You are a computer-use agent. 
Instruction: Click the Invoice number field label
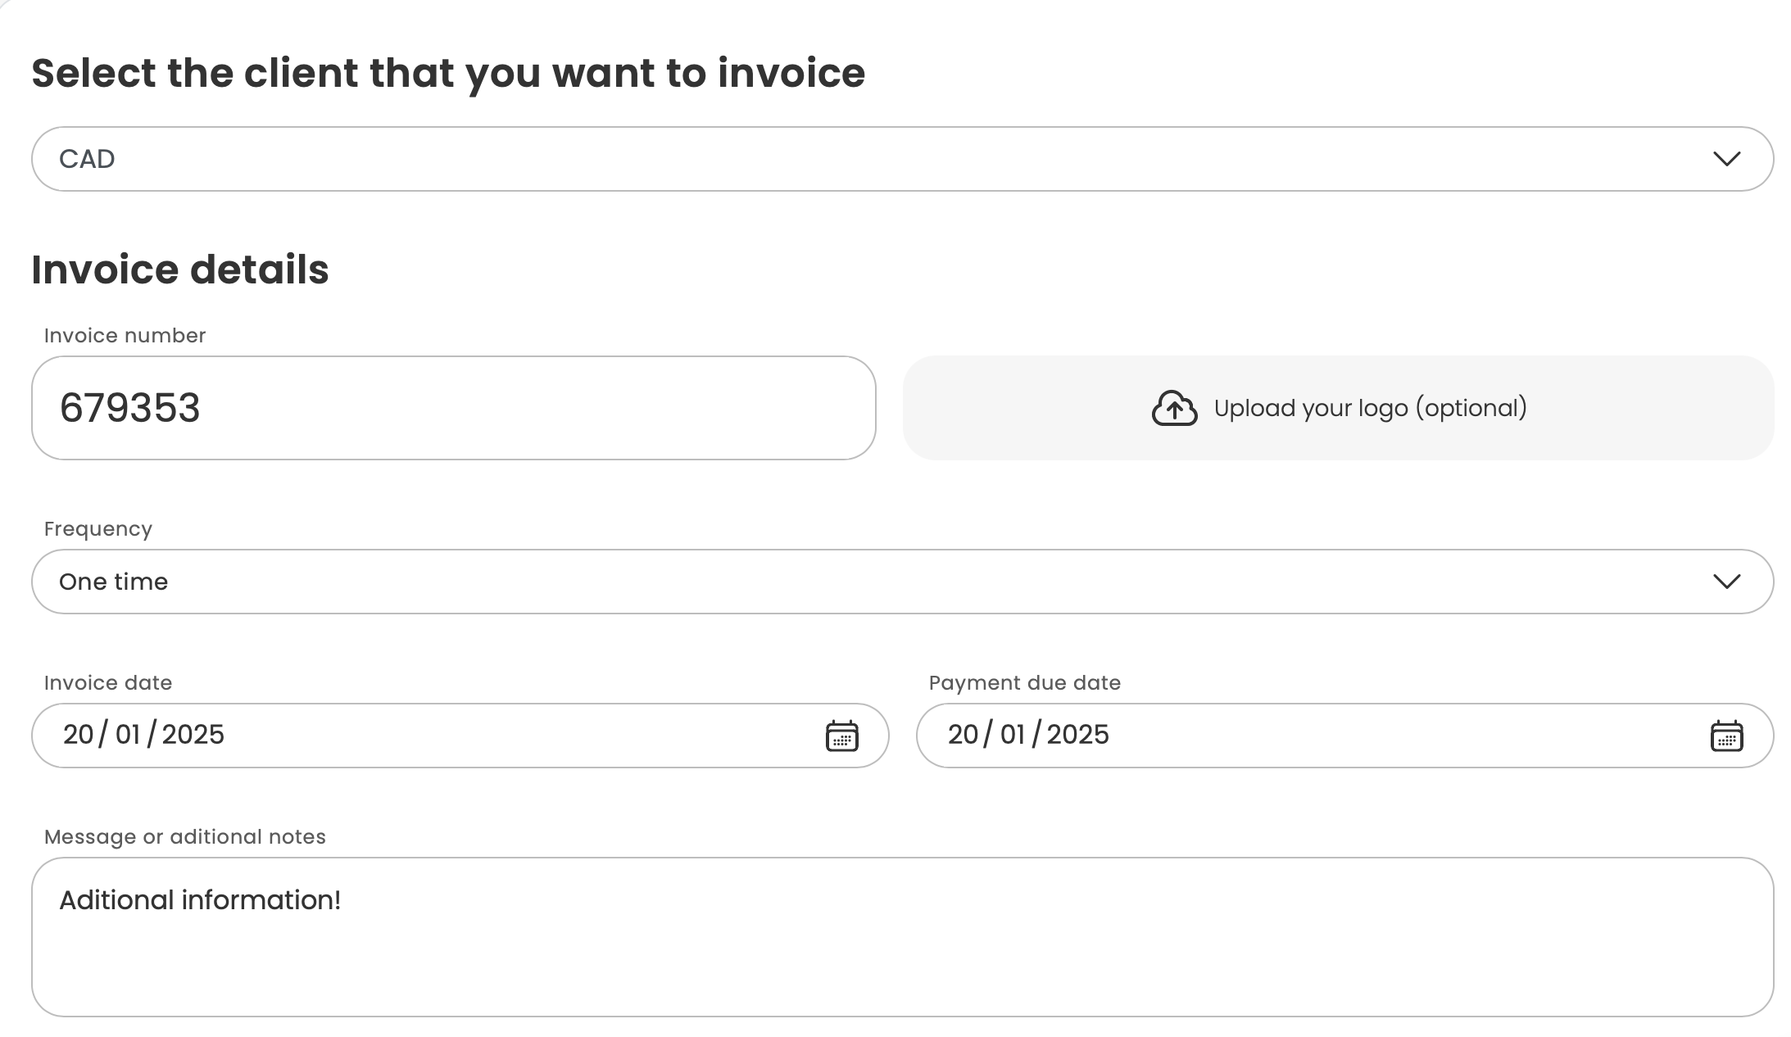[125, 336]
